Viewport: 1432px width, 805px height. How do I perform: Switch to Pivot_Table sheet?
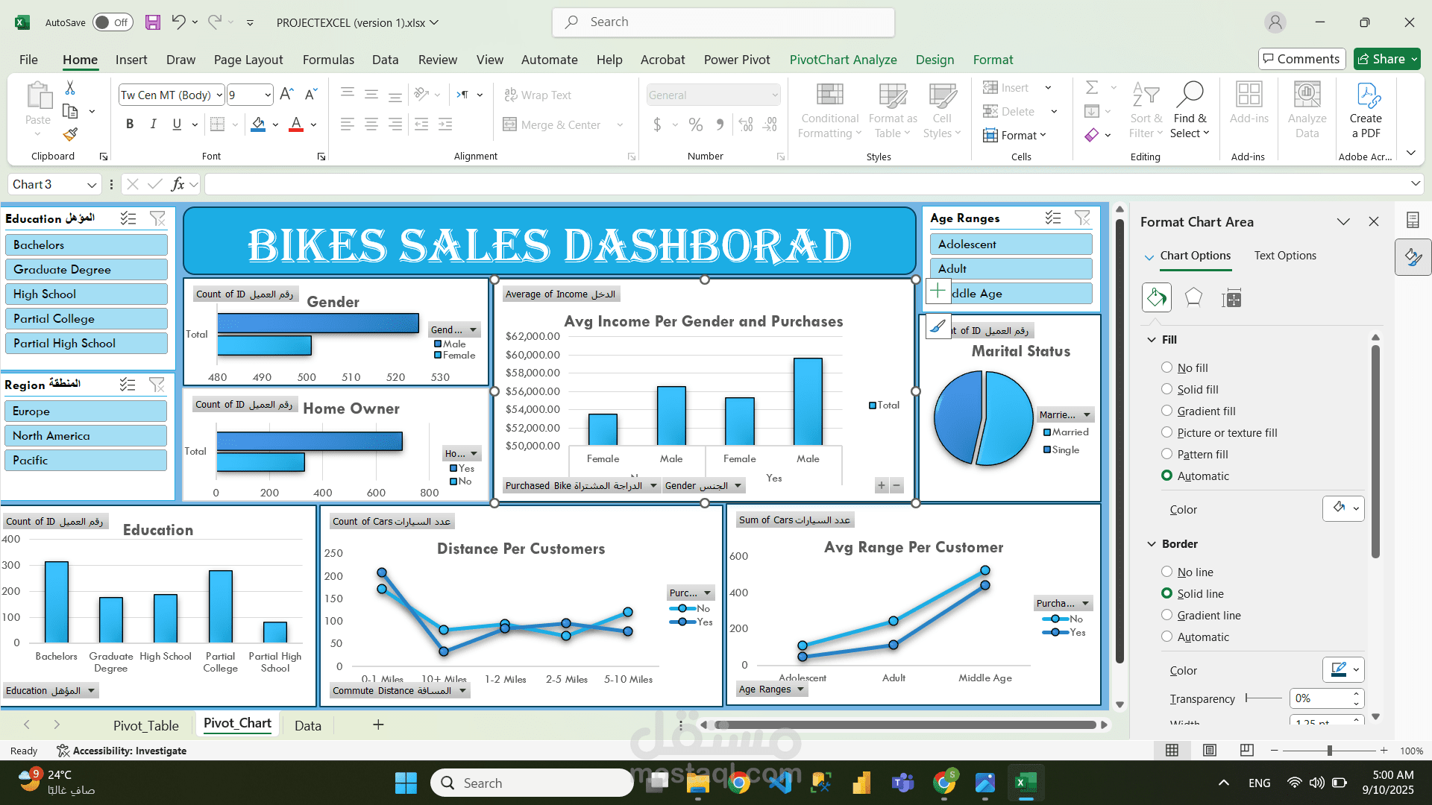pos(146,725)
